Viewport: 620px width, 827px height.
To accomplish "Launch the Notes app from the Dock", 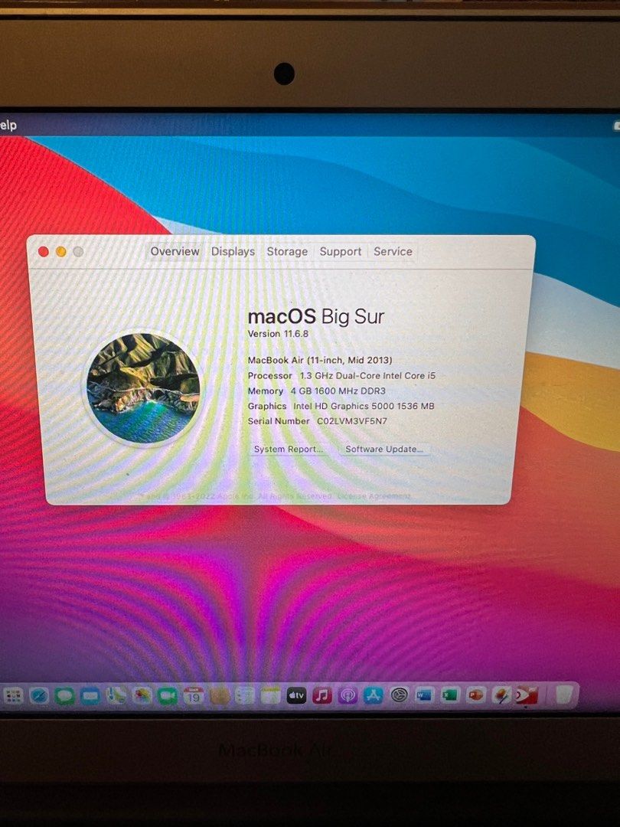I will point(270,696).
